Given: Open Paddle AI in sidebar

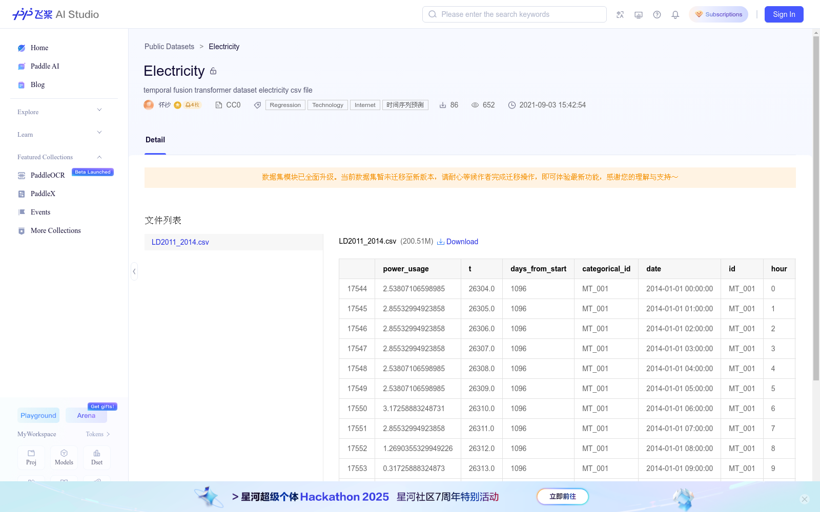Looking at the screenshot, I should (x=45, y=66).
